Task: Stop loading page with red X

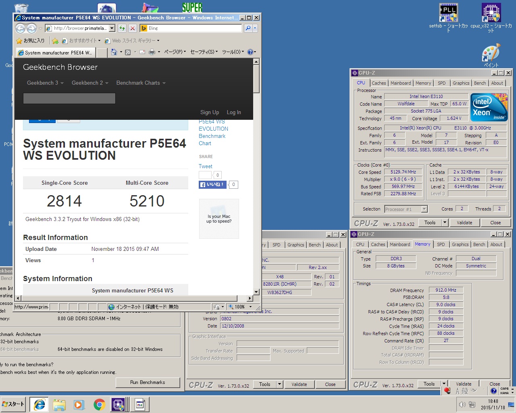Action: [133, 28]
